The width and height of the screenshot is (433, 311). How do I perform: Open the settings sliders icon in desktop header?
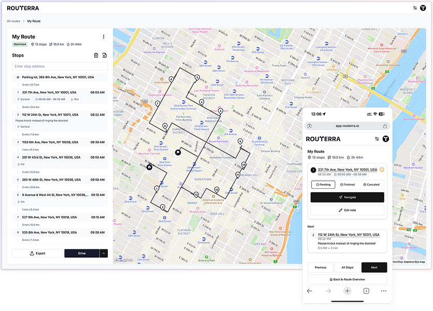pos(415,8)
